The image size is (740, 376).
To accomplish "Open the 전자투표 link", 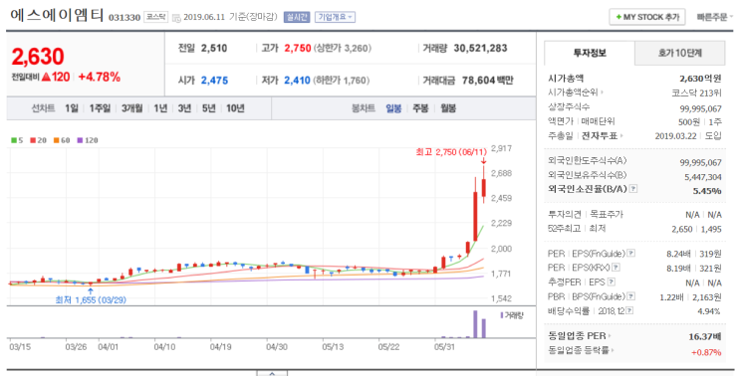I will pos(603,135).
